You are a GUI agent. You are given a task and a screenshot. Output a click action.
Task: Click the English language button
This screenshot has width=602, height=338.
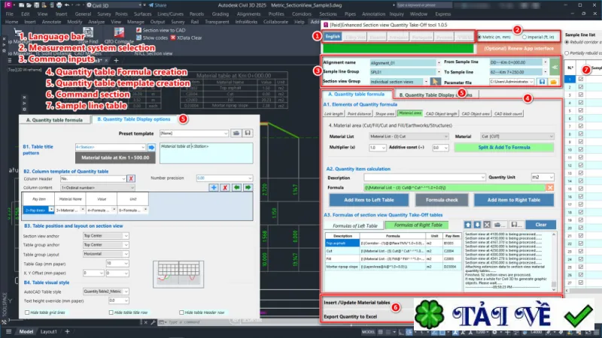tap(333, 37)
